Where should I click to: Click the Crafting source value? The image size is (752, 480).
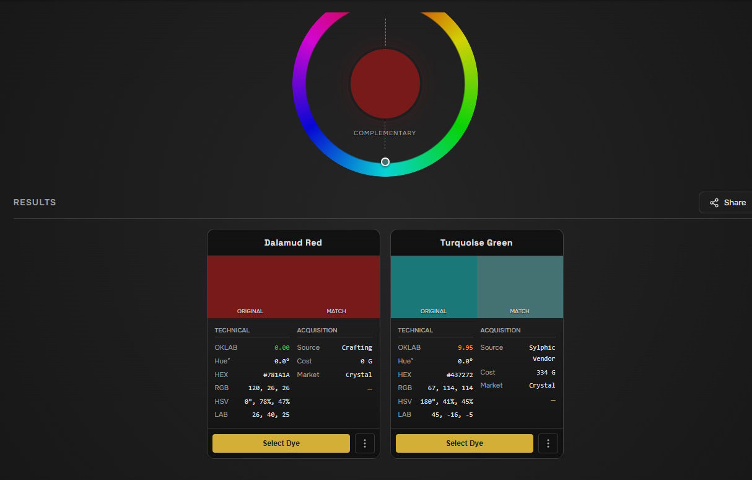coord(357,347)
